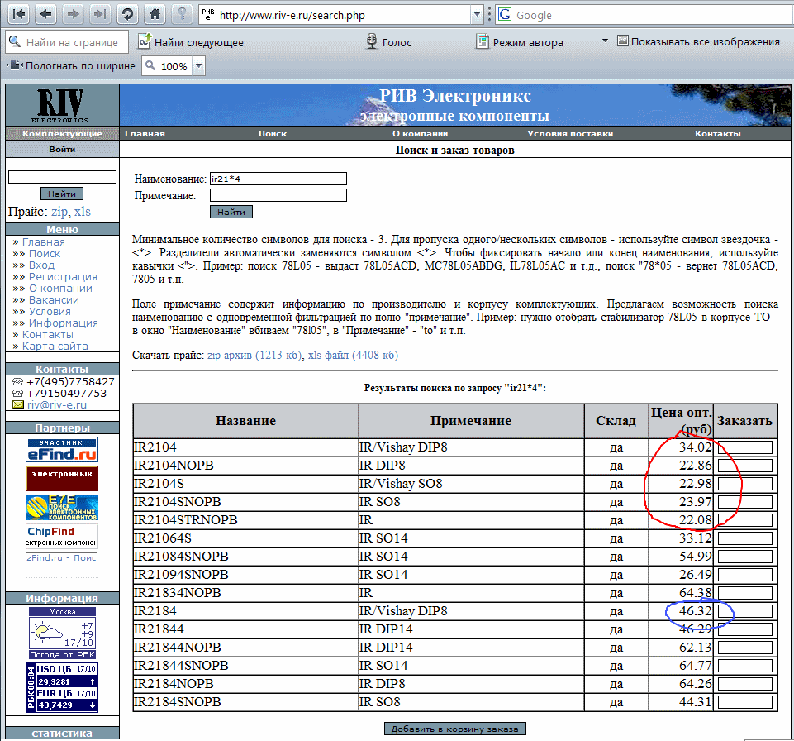Open the О компании top navigation item
Image resolution: width=794 pixels, height=741 pixels.
click(x=421, y=134)
